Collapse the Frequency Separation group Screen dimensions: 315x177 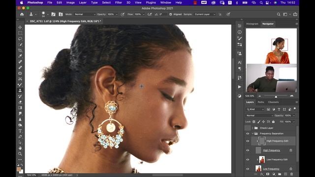(252, 134)
